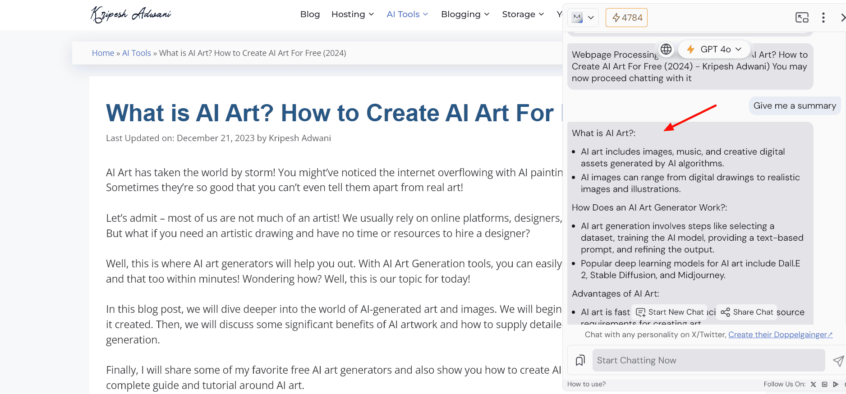Click the globe web access icon
Screen dimensions: 846x394
pyautogui.click(x=666, y=49)
